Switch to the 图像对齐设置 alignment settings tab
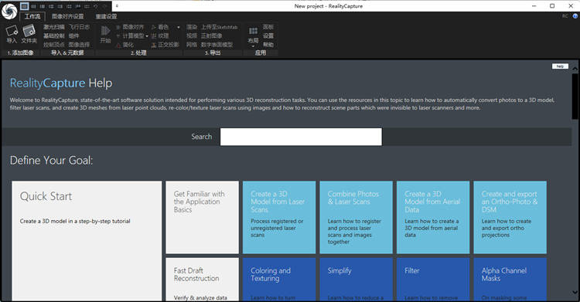580x302 pixels. click(x=68, y=16)
